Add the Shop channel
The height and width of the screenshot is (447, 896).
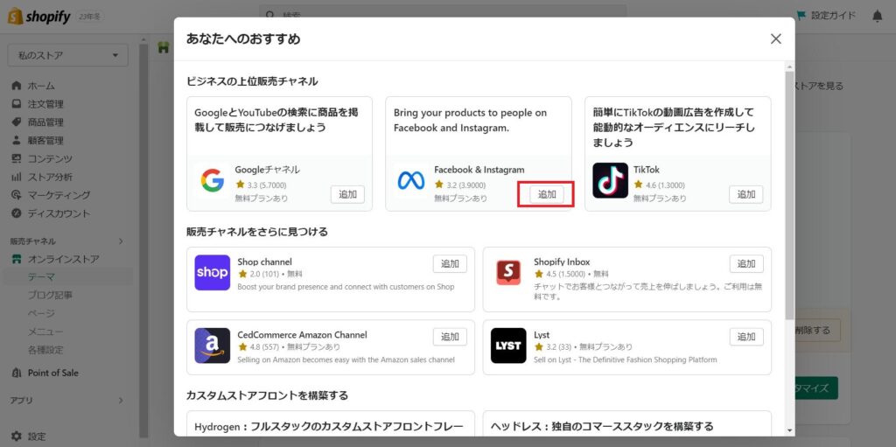[450, 264]
